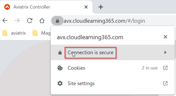Expand the Connection is secure arrow
Viewport: 176px width, 96px height.
(165, 52)
